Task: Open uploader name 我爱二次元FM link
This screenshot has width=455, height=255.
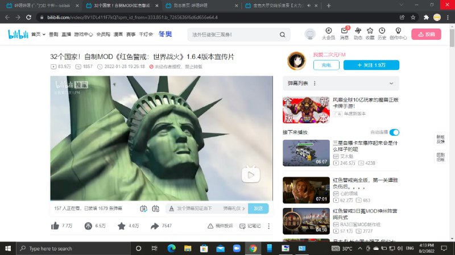Action: point(329,55)
